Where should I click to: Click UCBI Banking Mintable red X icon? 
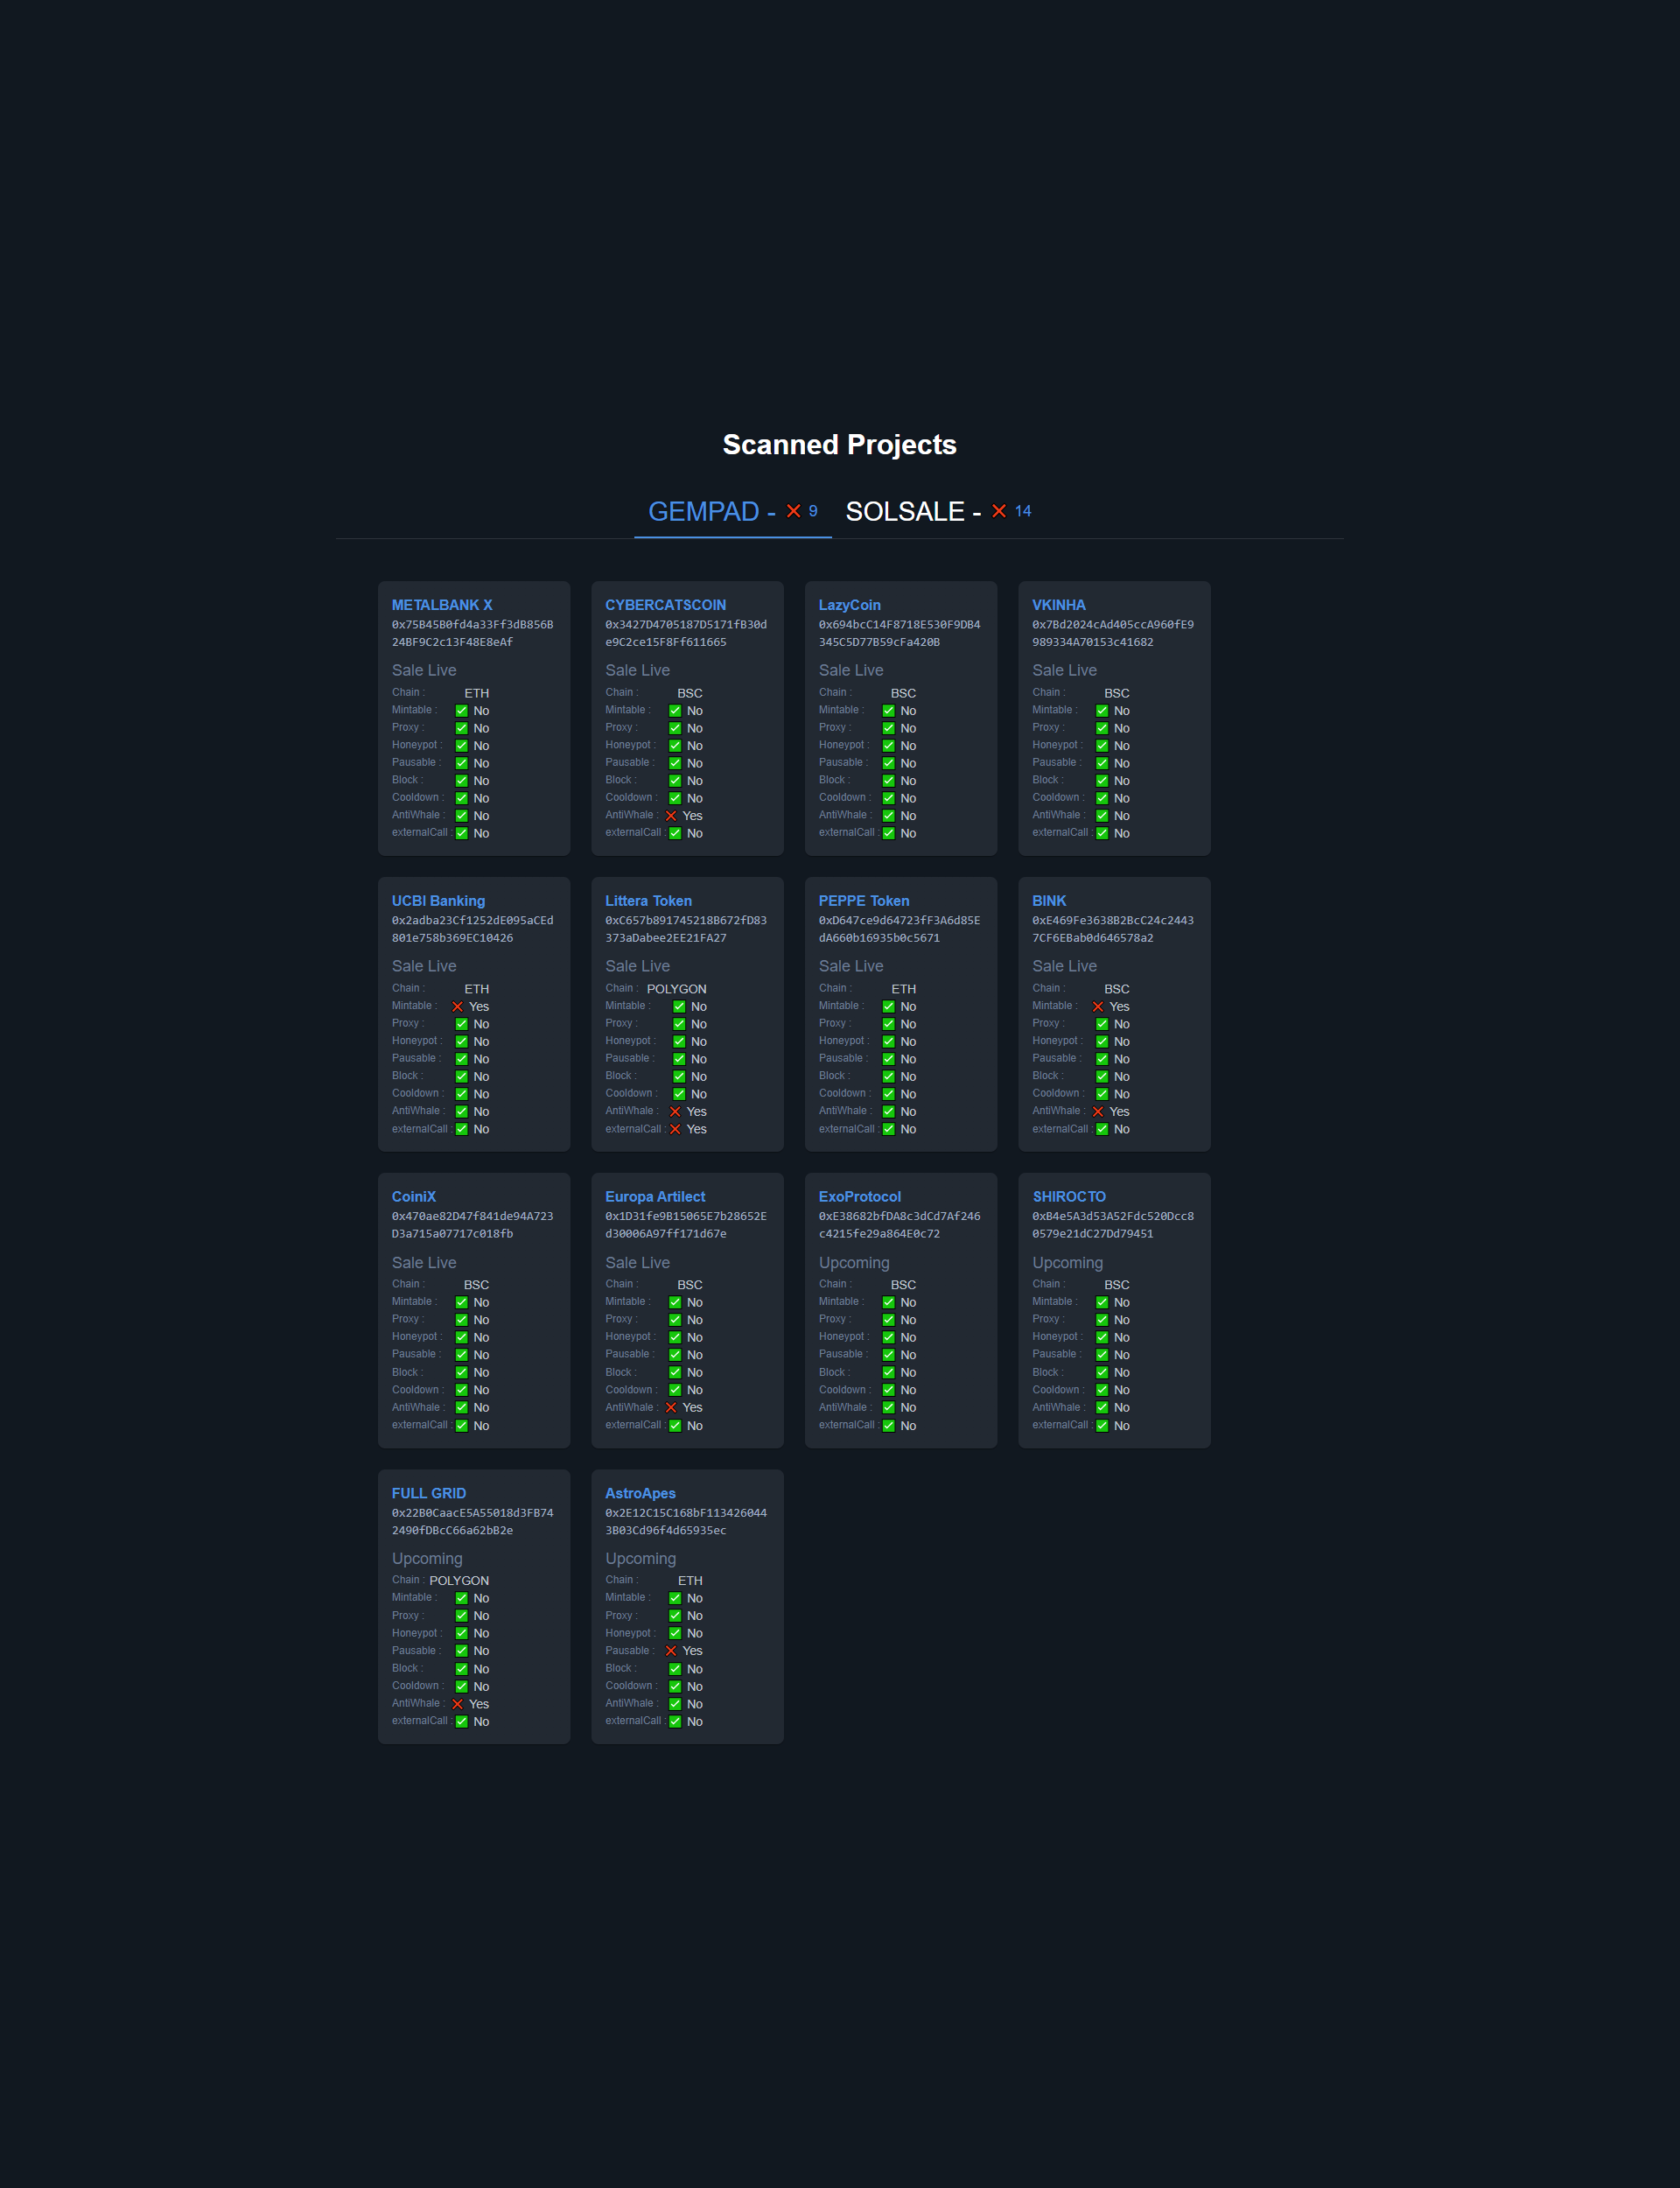(458, 1007)
